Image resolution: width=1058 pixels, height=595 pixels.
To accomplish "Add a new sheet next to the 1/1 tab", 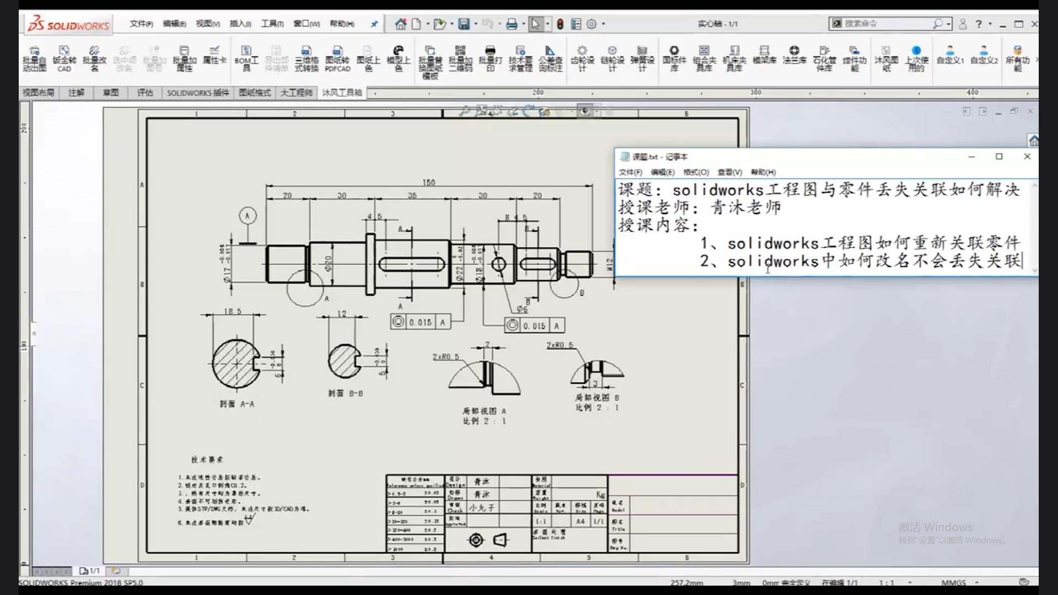I will [x=116, y=571].
